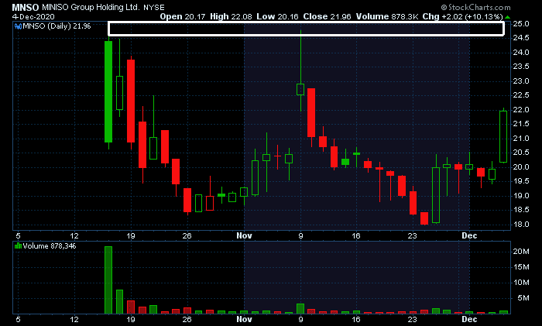Click the NYSE exchange label
Screen dimensions: 542x326
[154, 8]
